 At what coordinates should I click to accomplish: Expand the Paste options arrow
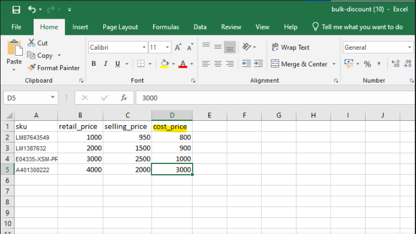pos(14,70)
